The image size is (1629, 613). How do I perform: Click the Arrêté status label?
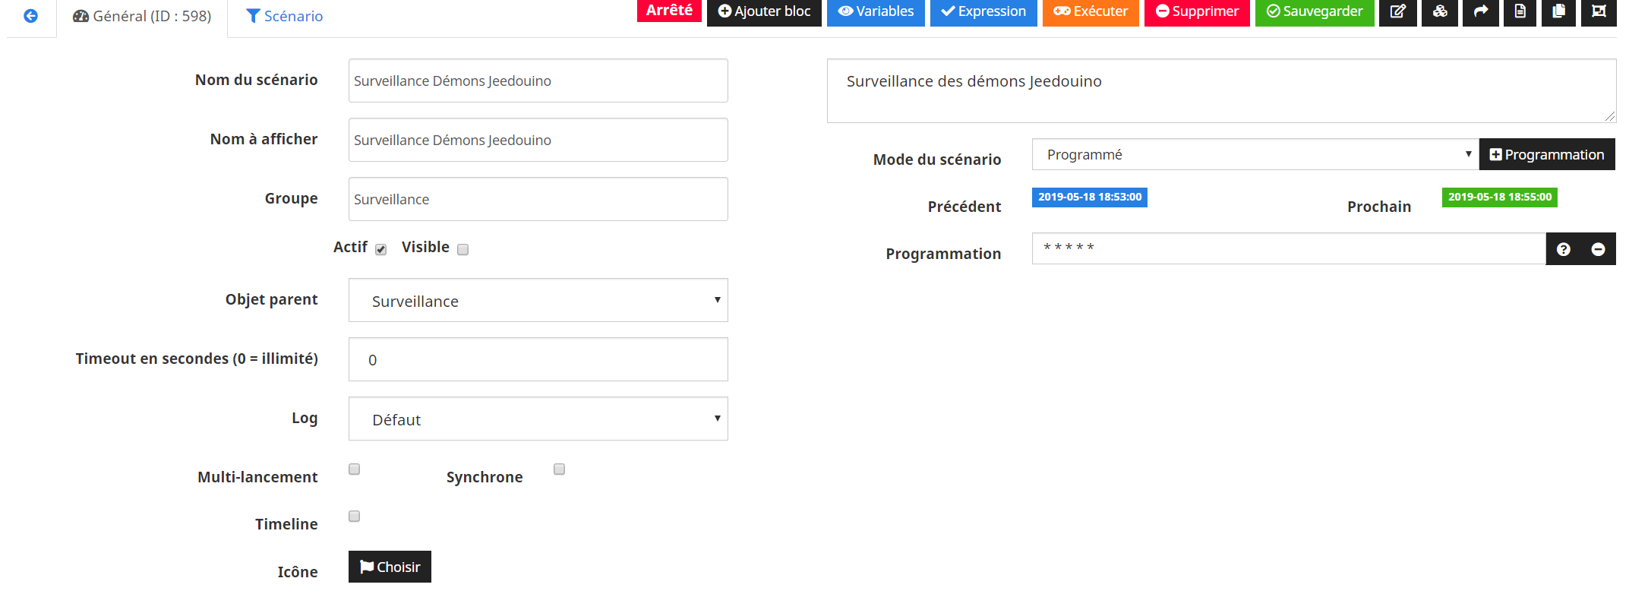pos(669,10)
